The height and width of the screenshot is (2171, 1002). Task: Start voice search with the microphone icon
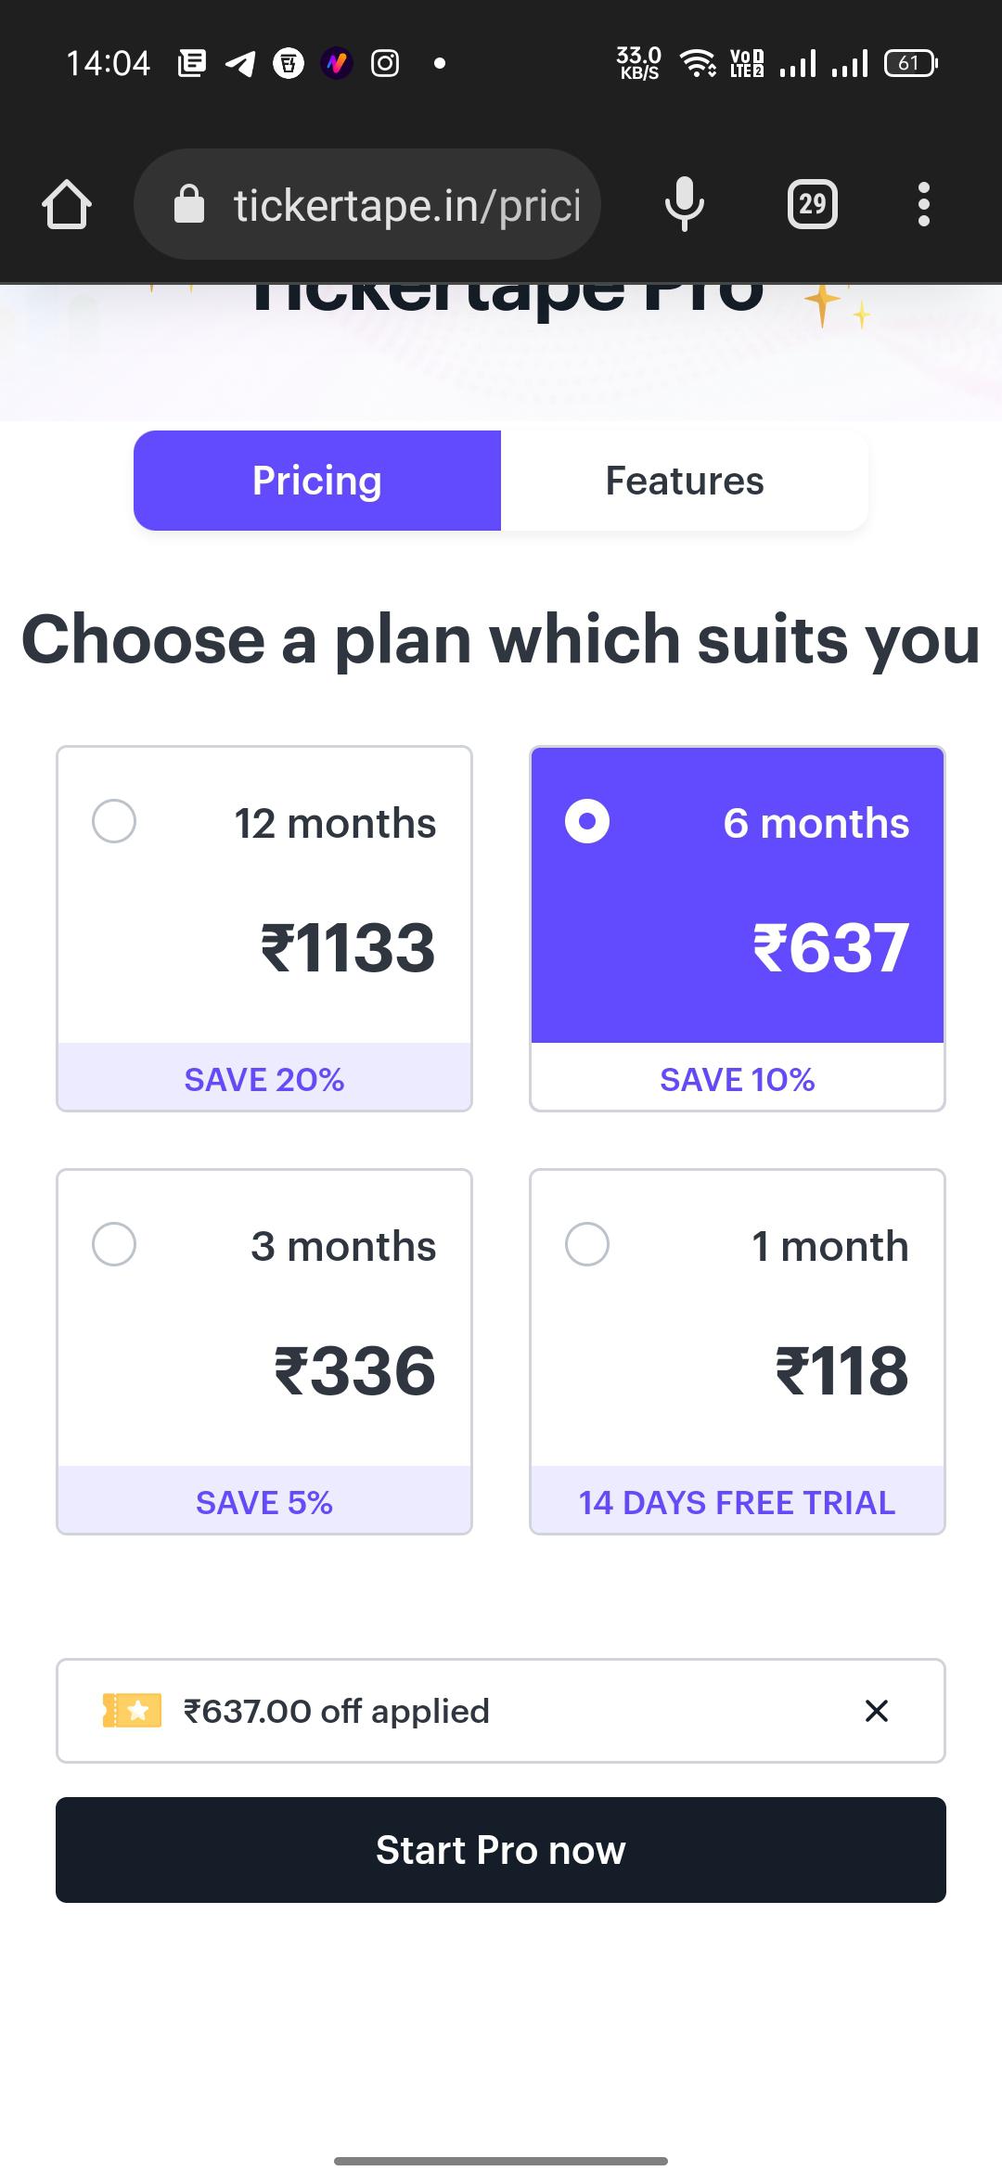pos(684,203)
